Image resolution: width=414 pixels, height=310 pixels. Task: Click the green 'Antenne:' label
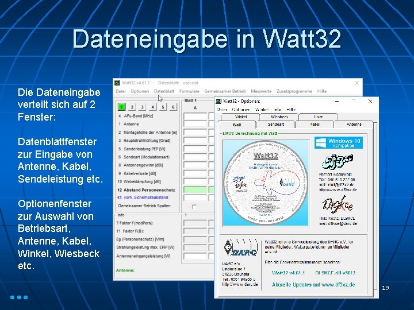click(125, 270)
